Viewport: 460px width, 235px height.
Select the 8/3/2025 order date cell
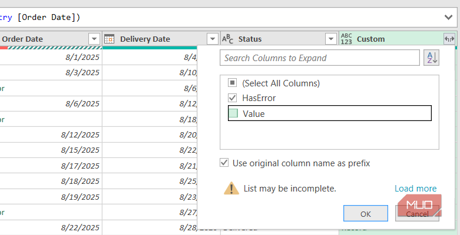(x=51, y=73)
